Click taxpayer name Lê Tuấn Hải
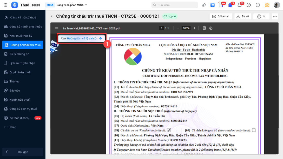283x159 pixels. (x=157, y=116)
